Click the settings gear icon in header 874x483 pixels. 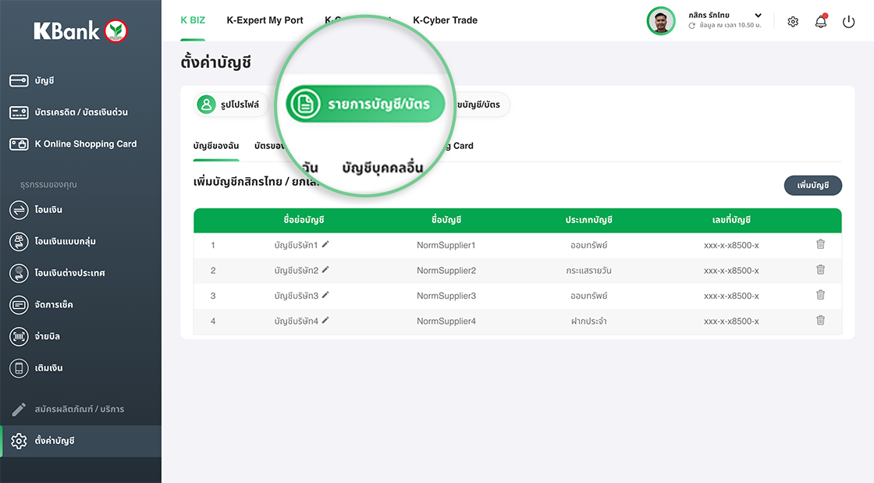coord(793,22)
